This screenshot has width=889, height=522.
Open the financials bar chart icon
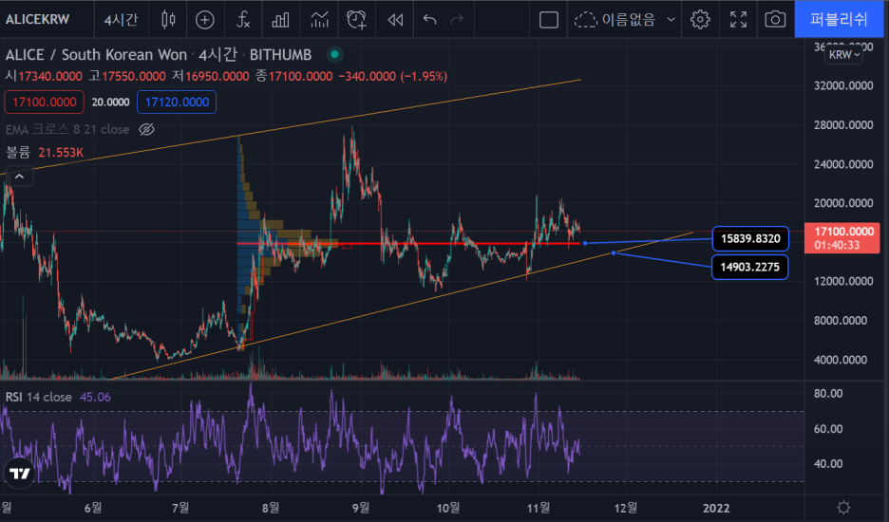[x=280, y=19]
